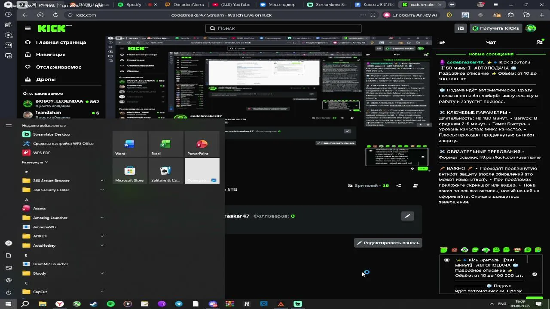Open the Start menu Power icon
Viewport: 550px width, 309px height.
click(9, 293)
